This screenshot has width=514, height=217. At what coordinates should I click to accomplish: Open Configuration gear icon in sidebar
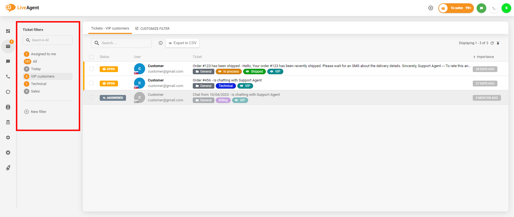8,137
